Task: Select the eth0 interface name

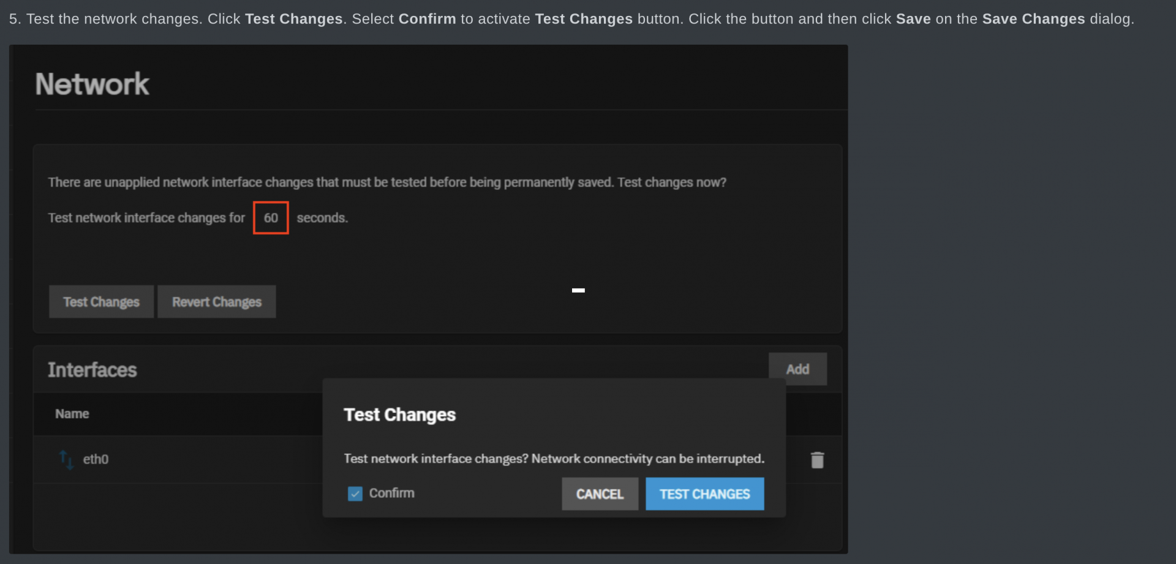Action: click(x=96, y=459)
